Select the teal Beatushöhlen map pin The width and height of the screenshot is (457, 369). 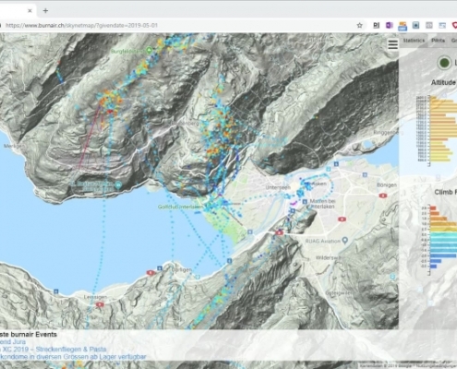tap(118, 185)
